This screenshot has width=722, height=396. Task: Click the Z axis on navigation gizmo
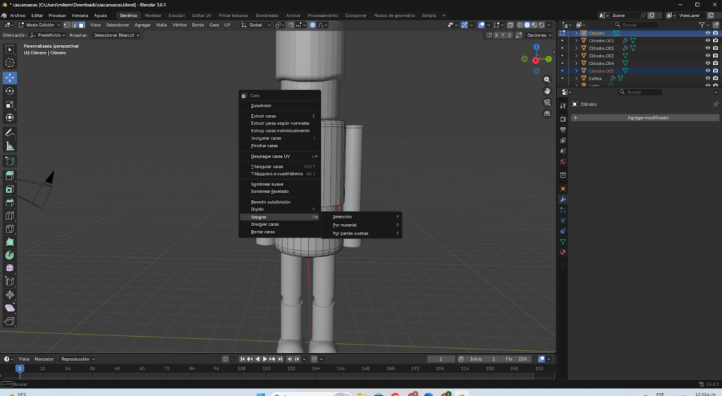[x=537, y=47]
